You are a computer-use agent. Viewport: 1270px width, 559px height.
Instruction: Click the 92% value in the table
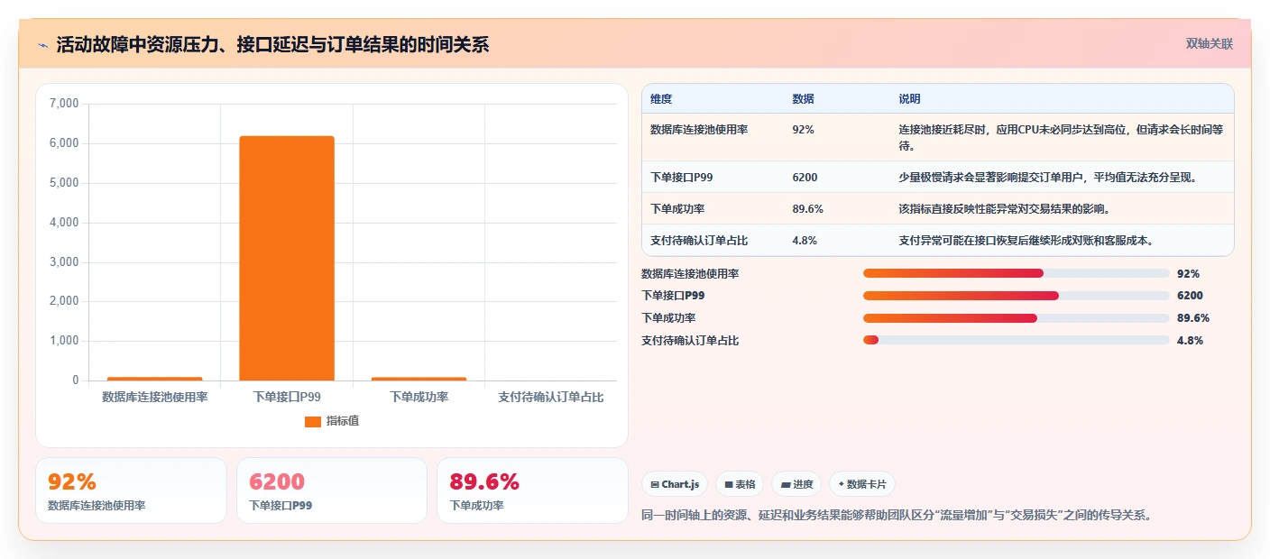pyautogui.click(x=803, y=130)
